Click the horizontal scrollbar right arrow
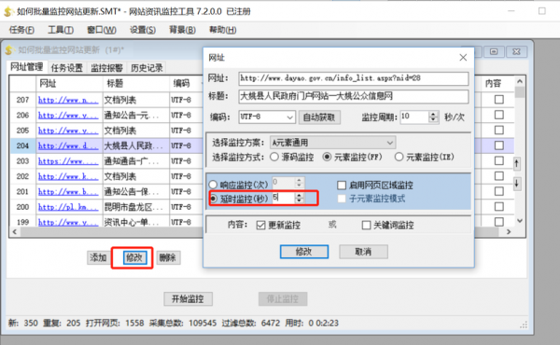The image size is (560, 345). click(x=509, y=232)
